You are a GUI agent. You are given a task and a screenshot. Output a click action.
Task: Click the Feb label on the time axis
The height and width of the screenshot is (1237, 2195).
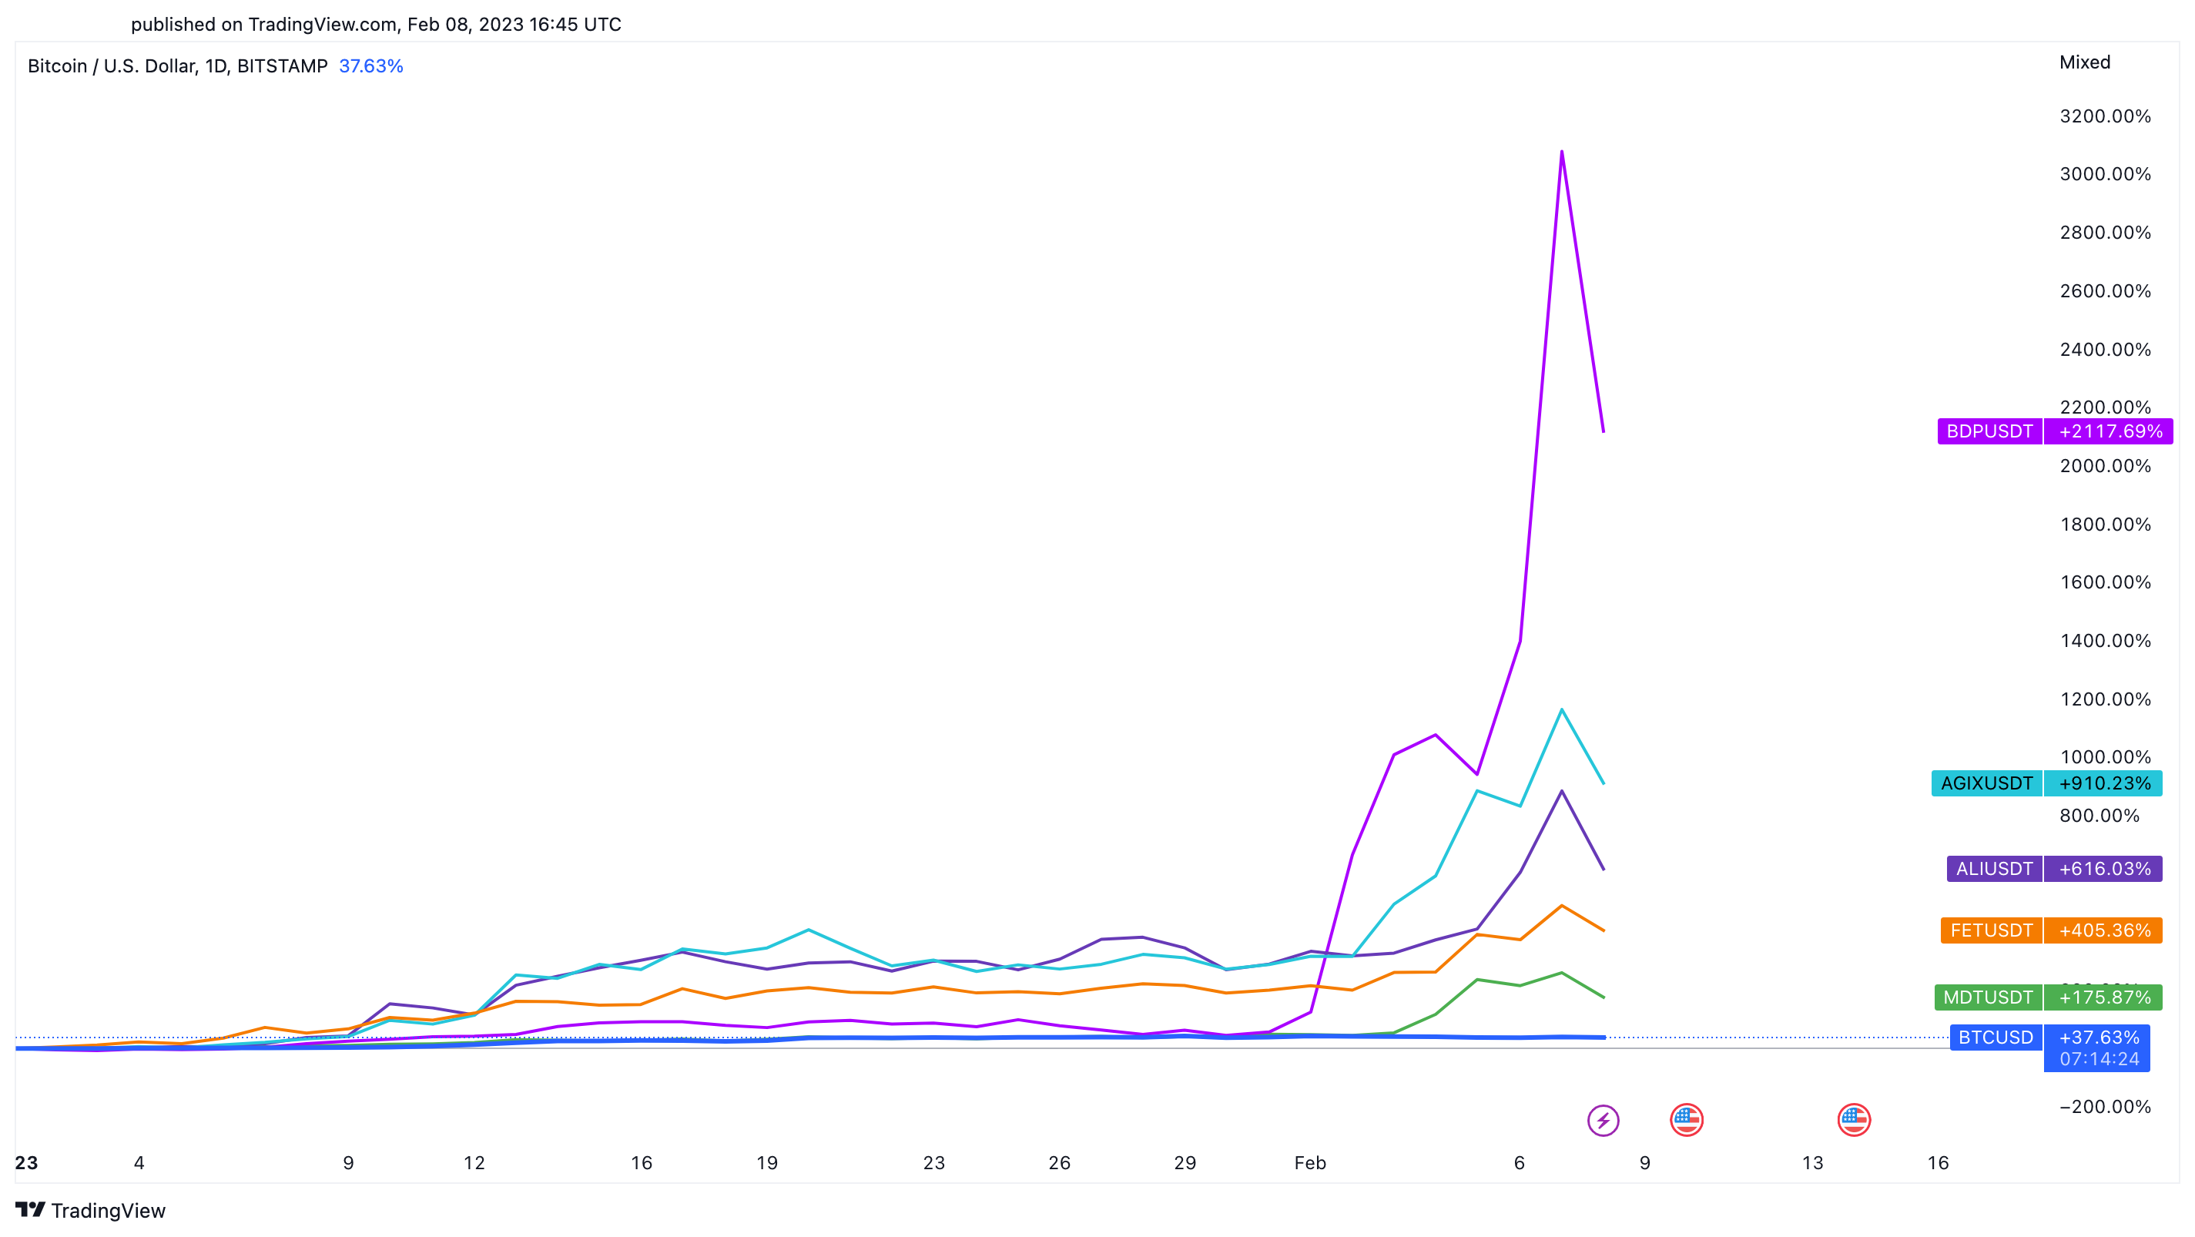click(x=1309, y=1163)
